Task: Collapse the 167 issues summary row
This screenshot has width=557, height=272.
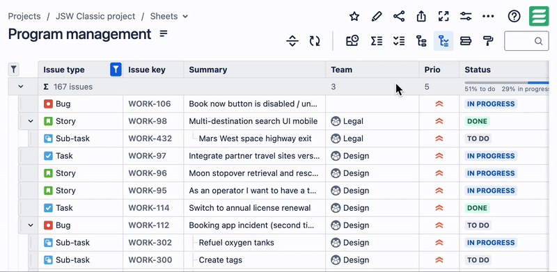Action: (x=21, y=87)
